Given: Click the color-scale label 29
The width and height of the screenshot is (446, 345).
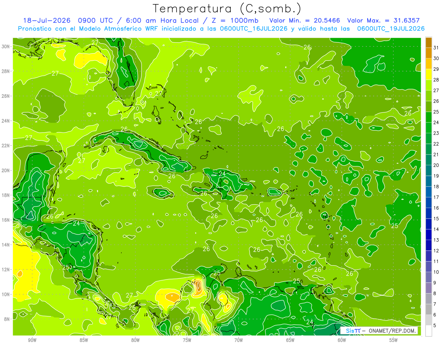Looking at the screenshot, I should (436, 69).
